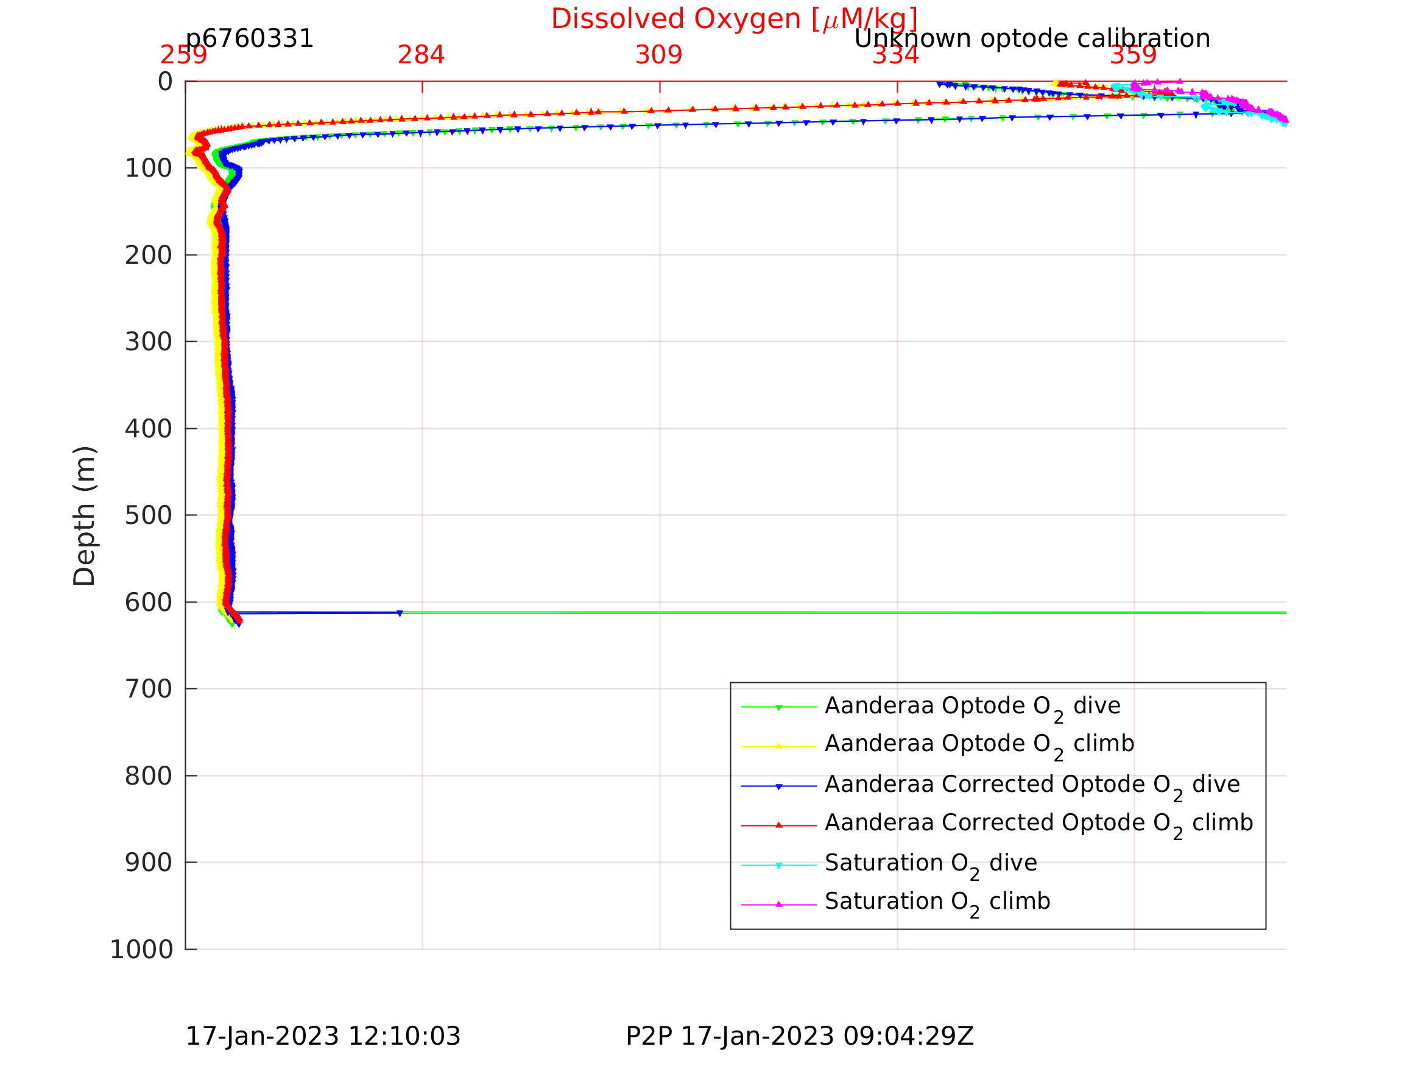The width and height of the screenshot is (1421, 1066).
Task: Click the cyan Saturation O2 dive legend marker
Action: pyautogui.click(x=778, y=866)
